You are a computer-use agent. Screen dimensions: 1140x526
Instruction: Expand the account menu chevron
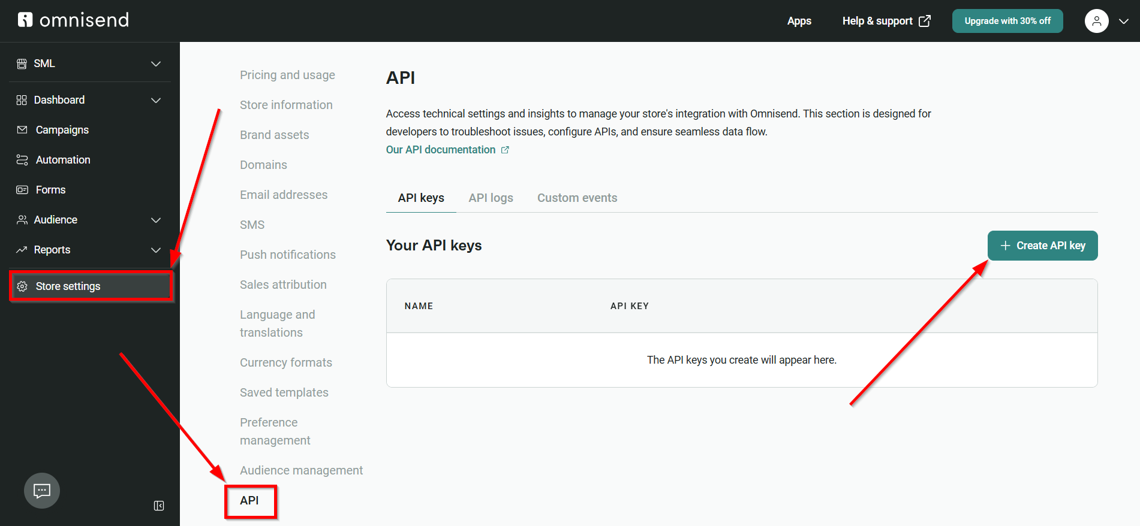tap(1124, 21)
